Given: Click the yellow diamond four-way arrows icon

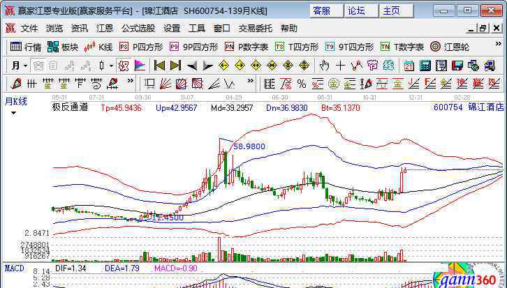Looking at the screenshot, I should [304, 66].
